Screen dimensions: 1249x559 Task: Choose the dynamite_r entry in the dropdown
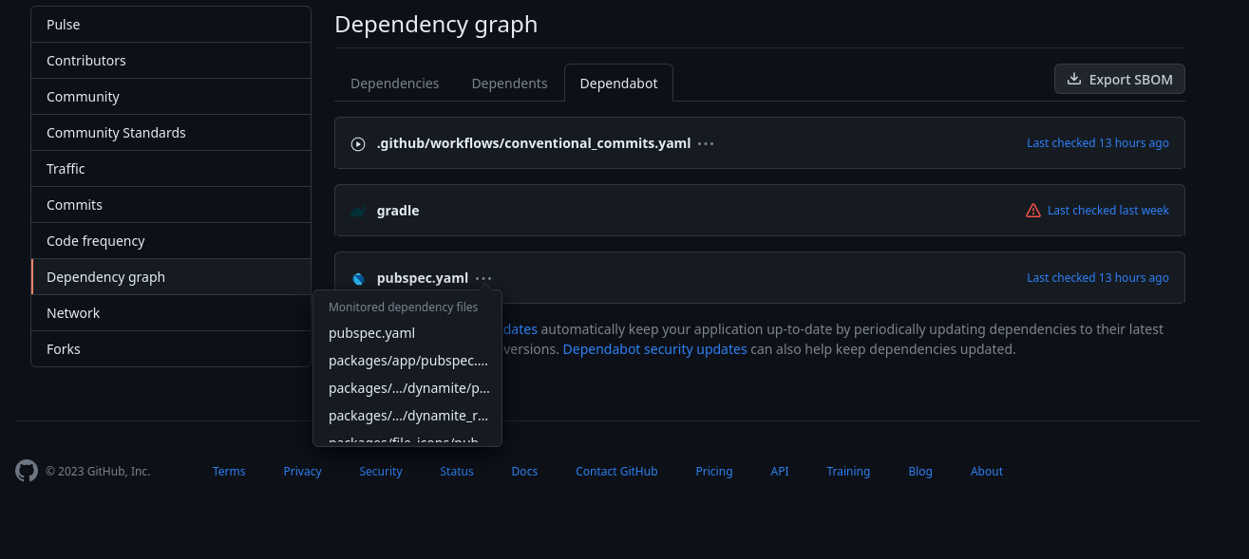click(x=408, y=415)
